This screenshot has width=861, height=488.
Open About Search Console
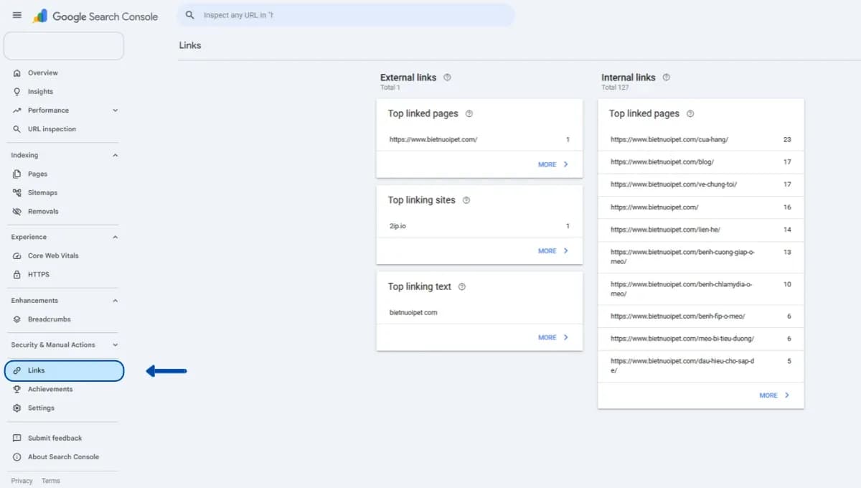pyautogui.click(x=64, y=456)
